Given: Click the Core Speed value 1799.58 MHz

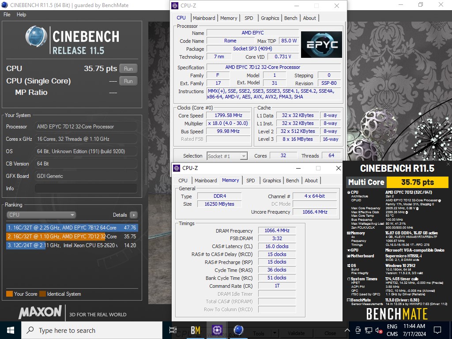Looking at the screenshot, I should click(229, 115).
